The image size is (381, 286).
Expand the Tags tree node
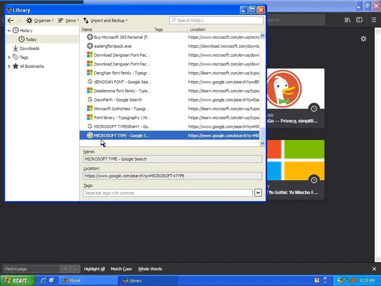(9, 57)
